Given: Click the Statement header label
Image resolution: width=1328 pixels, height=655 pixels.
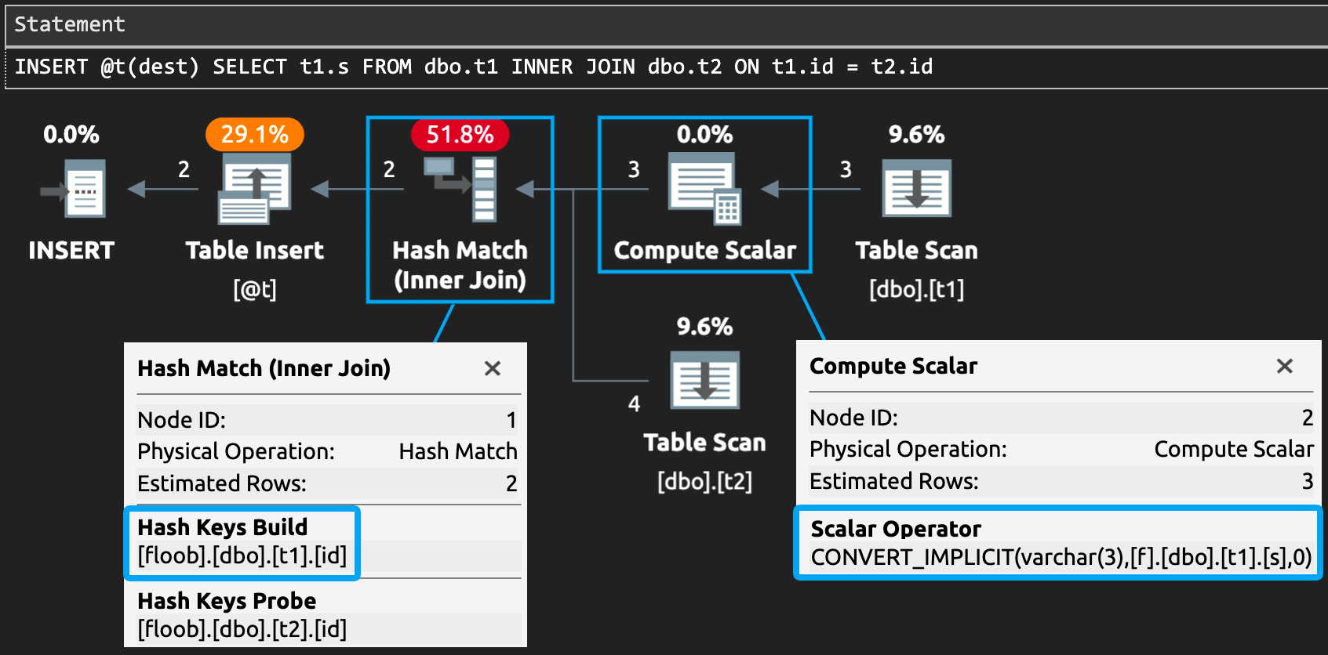Looking at the screenshot, I should (x=70, y=24).
